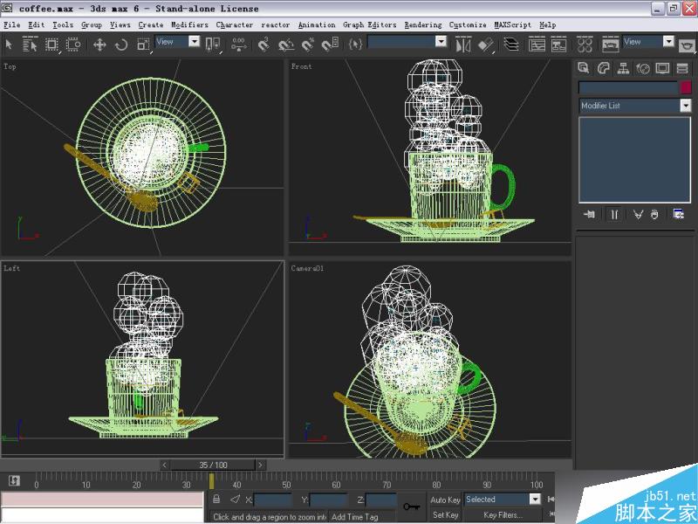Open the Motion command panel
Viewport: 698px width, 524px height.
pyautogui.click(x=643, y=68)
